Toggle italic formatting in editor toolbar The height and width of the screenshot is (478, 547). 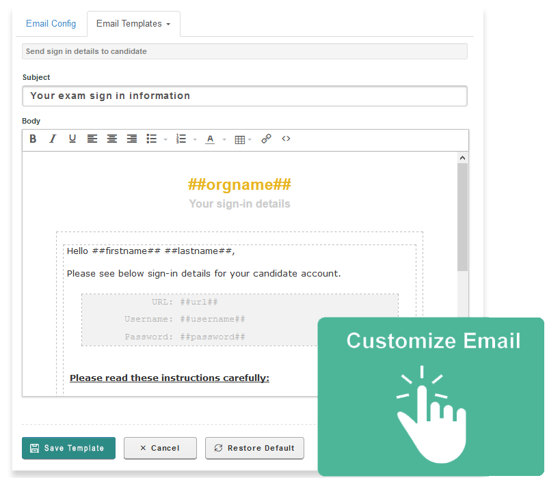tap(53, 139)
